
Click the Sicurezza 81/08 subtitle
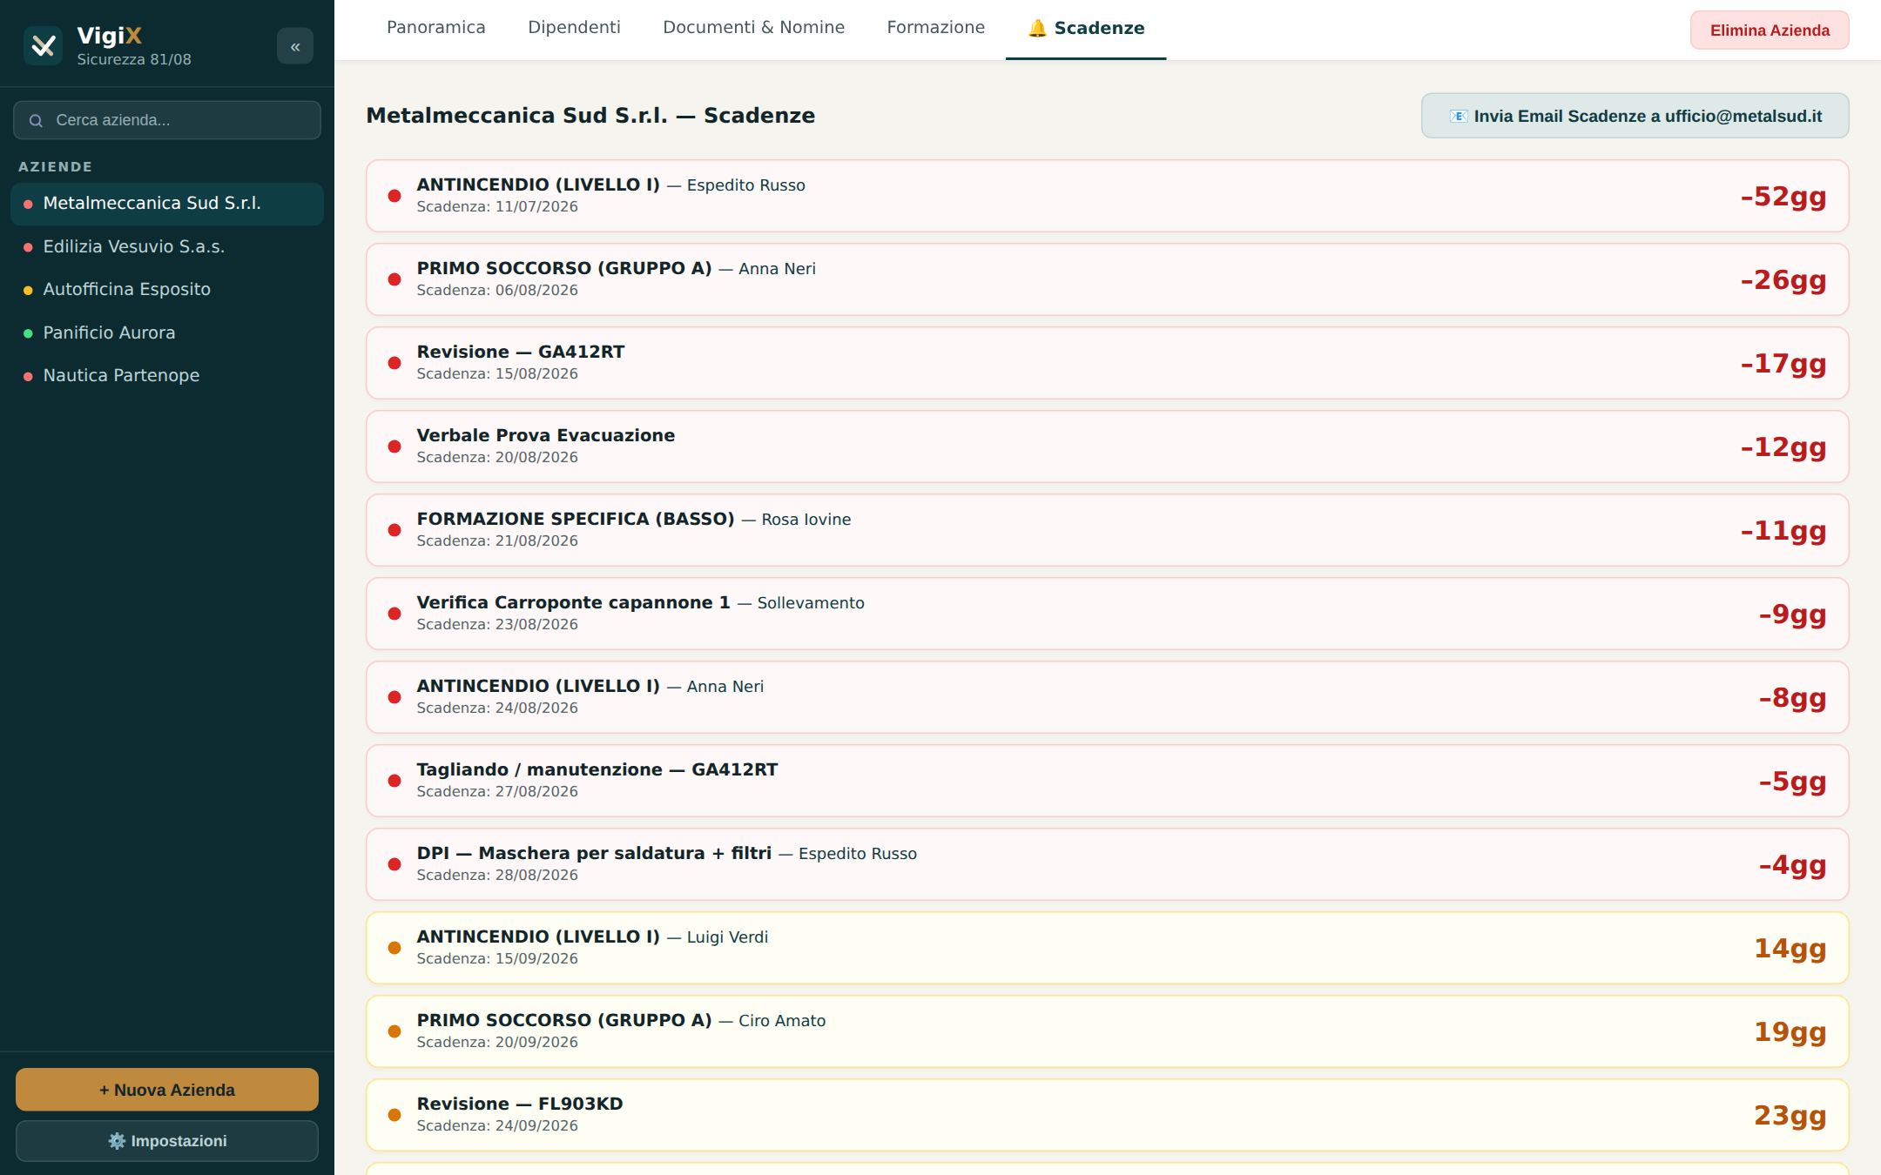click(134, 60)
